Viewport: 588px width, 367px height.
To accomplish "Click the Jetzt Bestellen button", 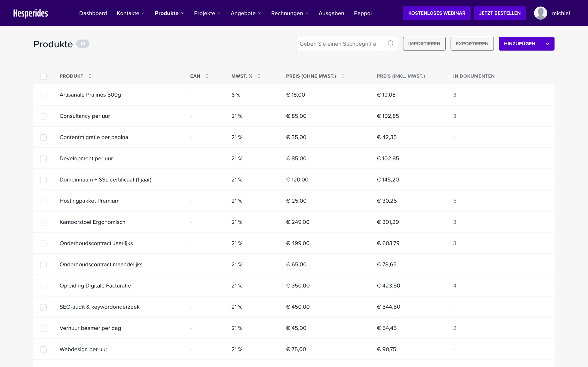I will 500,13.
